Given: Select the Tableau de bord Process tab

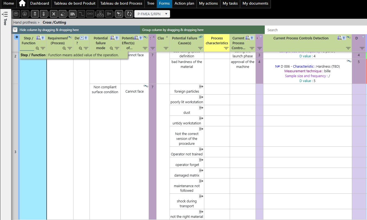Looking at the screenshot, I should (121, 4).
